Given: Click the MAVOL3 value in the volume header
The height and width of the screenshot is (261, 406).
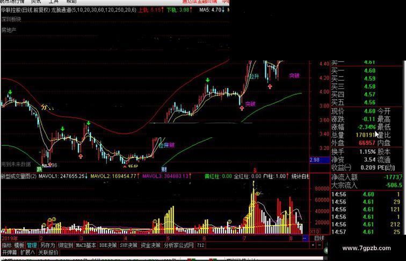Looking at the screenshot, I should pyautogui.click(x=167, y=176).
